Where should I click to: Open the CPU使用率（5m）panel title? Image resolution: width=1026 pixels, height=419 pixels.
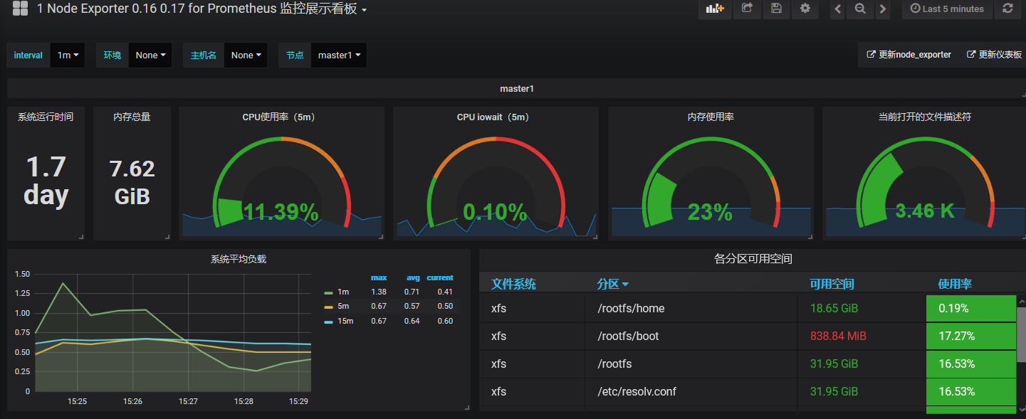coord(281,117)
